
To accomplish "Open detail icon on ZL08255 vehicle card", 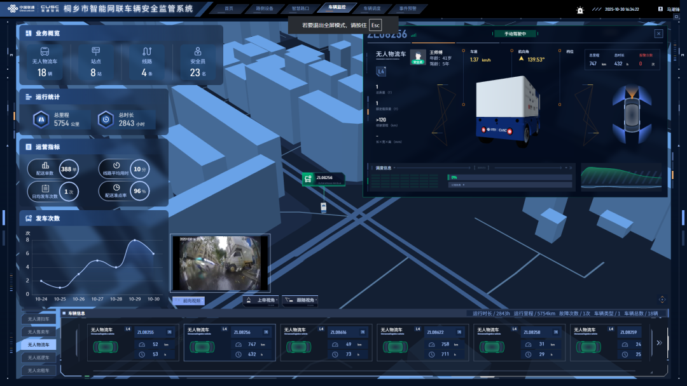I will point(169,332).
